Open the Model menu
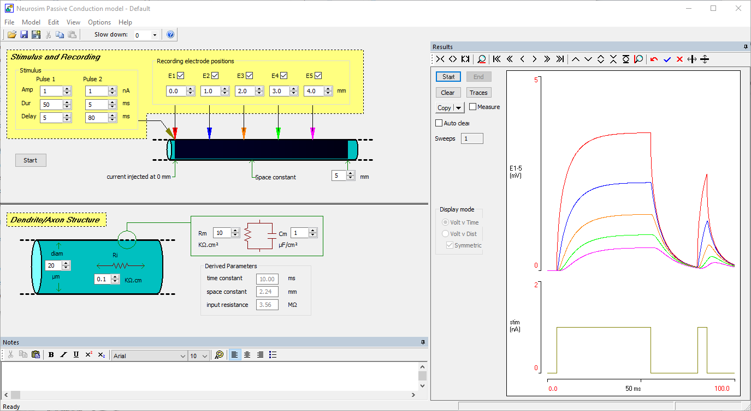Viewport: 751px width, 411px height. 31,22
